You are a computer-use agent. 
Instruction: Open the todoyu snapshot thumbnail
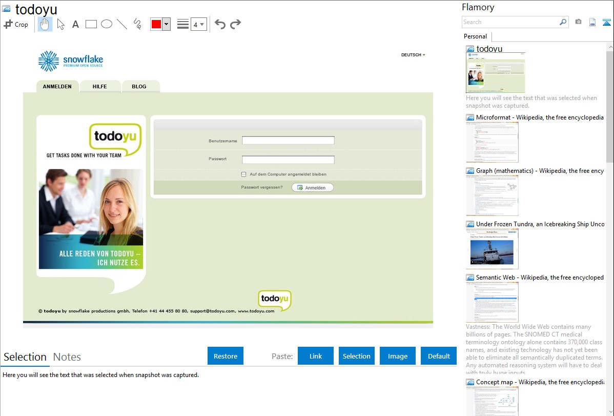pyautogui.click(x=495, y=73)
